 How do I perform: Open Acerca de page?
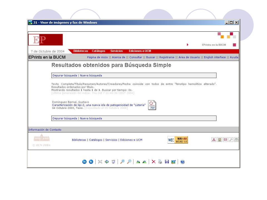118,57
